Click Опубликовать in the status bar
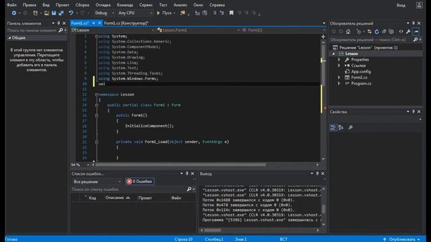 [x=401, y=239]
